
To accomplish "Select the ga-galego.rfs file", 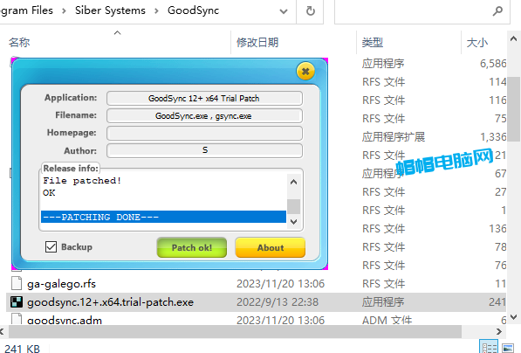I will tap(61, 284).
